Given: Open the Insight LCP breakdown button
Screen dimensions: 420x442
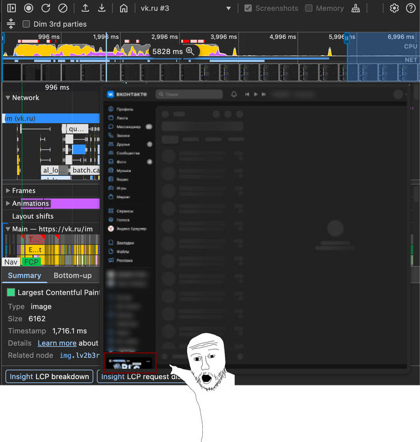Looking at the screenshot, I should pyautogui.click(x=49, y=377).
